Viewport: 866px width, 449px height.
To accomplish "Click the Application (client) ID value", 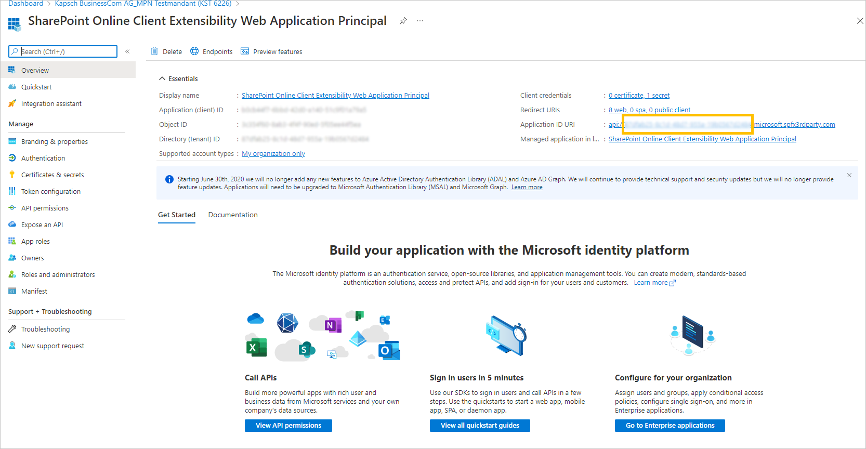I will pos(304,110).
